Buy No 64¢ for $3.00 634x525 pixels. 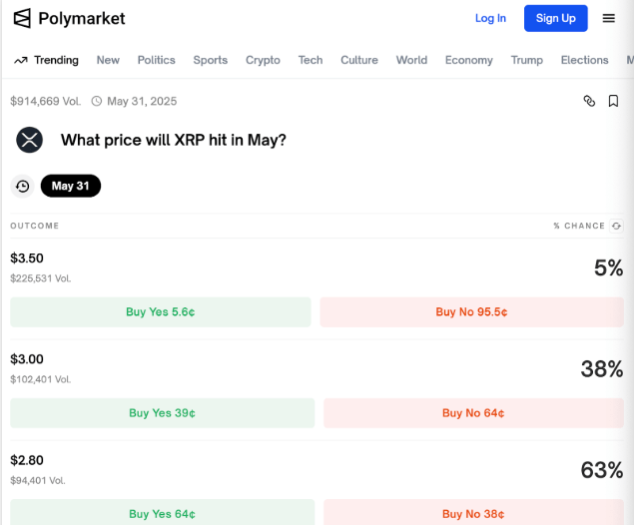click(473, 413)
